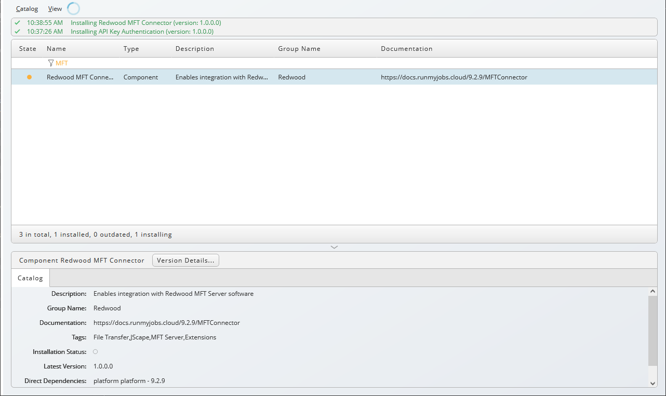Click the Installation Status circle icon
This screenshot has height=396, width=666.
pyautogui.click(x=96, y=352)
